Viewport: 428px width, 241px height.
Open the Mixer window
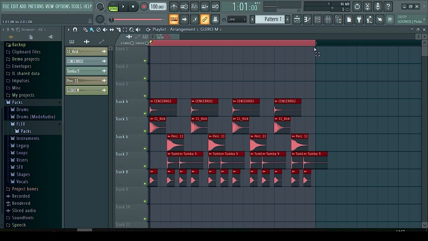coord(328,20)
